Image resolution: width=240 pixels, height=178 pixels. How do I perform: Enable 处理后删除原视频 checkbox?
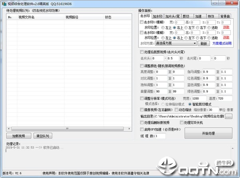pos(142,122)
